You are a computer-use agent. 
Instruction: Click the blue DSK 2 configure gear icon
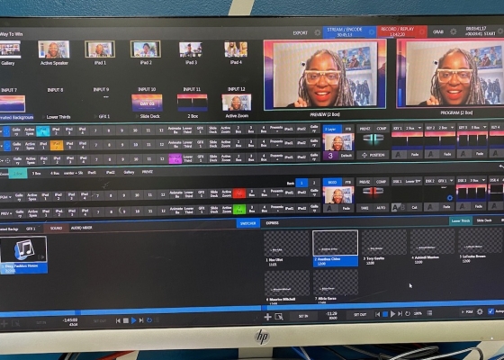coord(450,198)
